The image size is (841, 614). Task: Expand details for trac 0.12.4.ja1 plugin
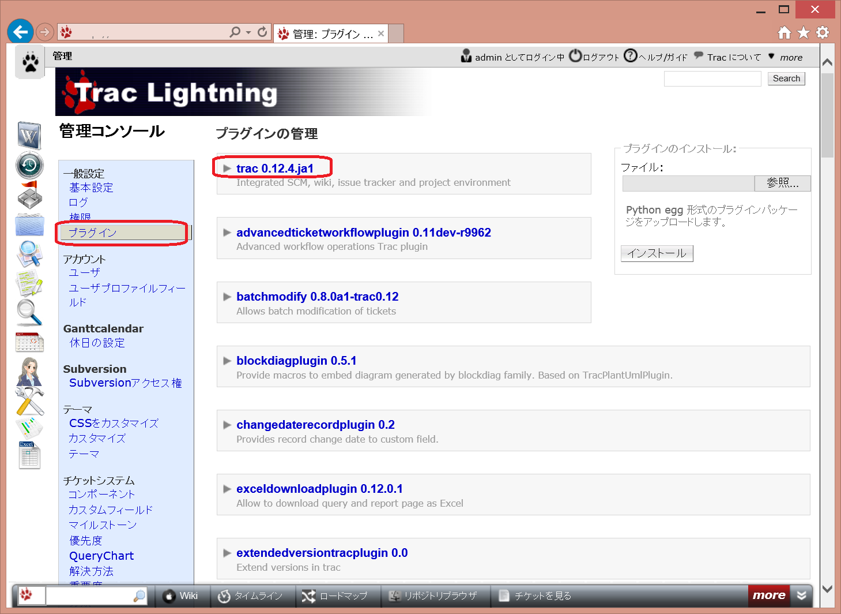[227, 168]
